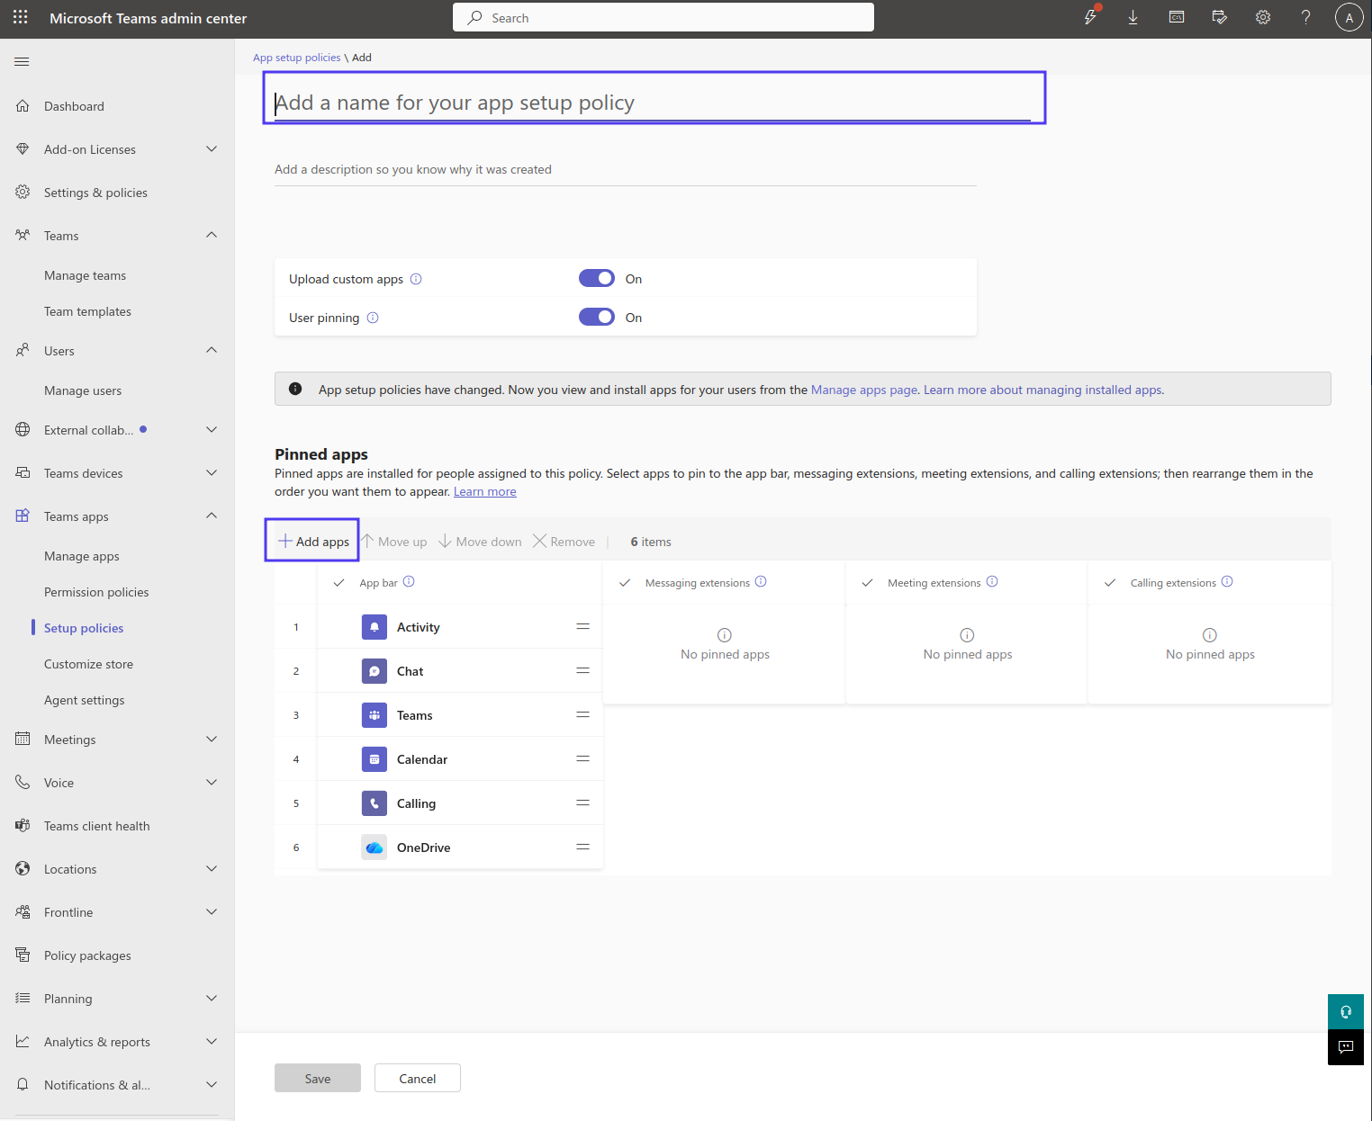This screenshot has width=1372, height=1121.
Task: Show info icon next to App bar
Action: (409, 581)
